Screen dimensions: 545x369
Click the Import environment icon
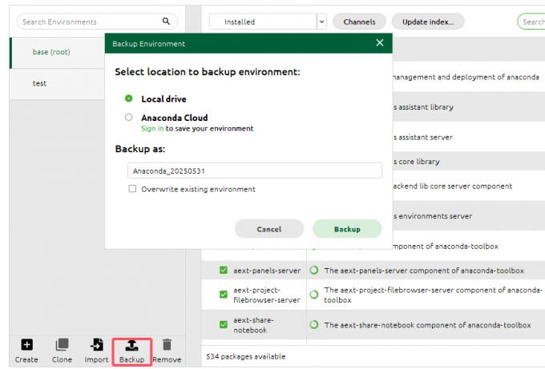[97, 345]
